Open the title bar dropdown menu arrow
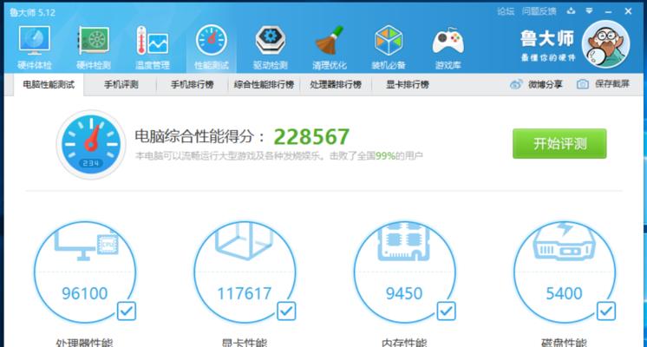Image resolution: width=647 pixels, height=347 pixels. click(x=589, y=11)
